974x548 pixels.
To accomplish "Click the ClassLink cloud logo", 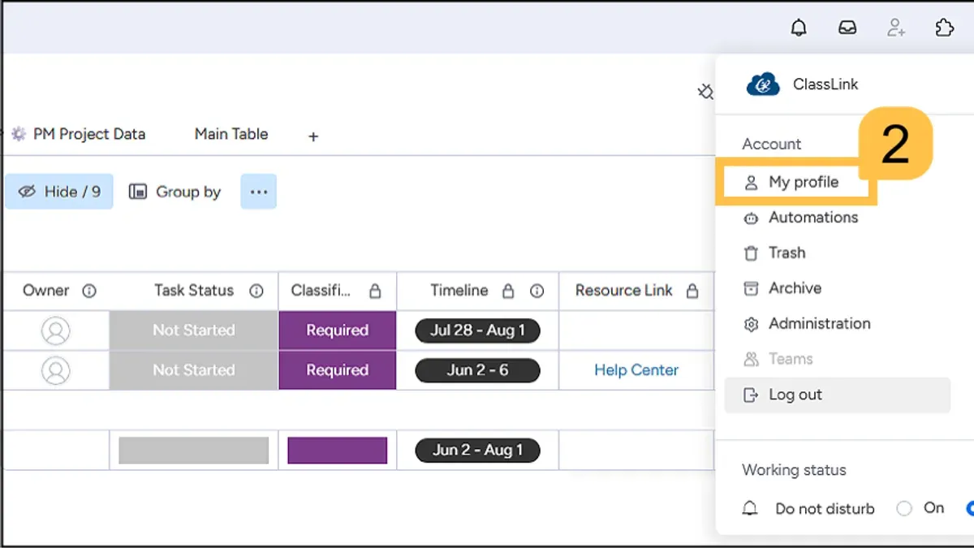I will click(763, 84).
